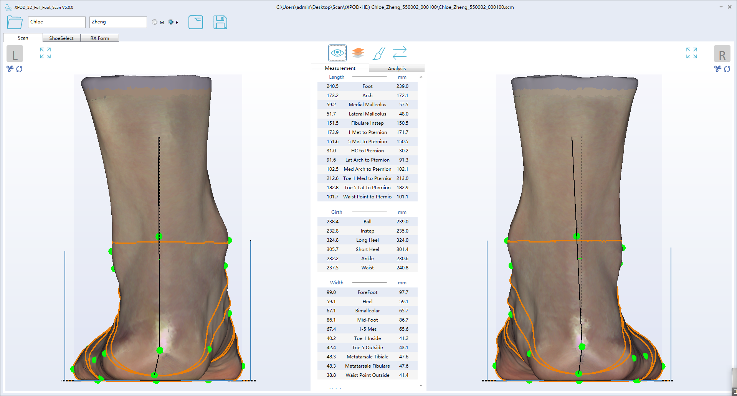
Task: Switch to the RX Form tab
Action: click(x=100, y=38)
